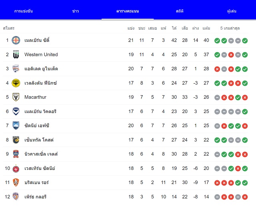Click Melbourne City's latest win indicator

[x=245, y=40]
